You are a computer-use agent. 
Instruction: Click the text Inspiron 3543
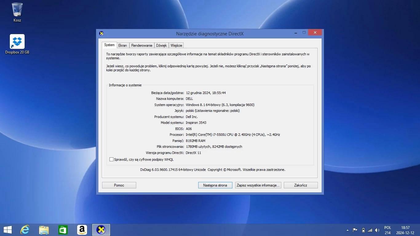click(196, 123)
